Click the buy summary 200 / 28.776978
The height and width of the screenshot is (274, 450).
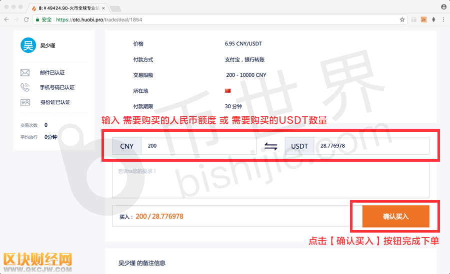(x=159, y=217)
